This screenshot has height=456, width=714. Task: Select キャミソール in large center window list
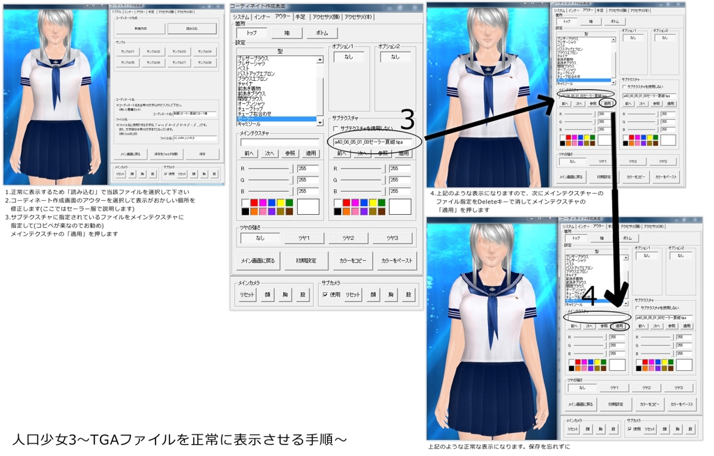(249, 124)
